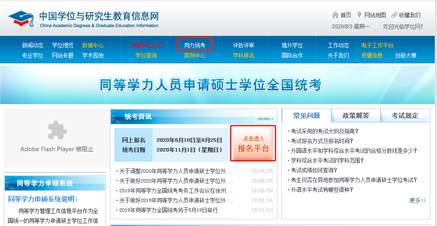
Task: Open news item 2019年同等学力全国统考将于5月19日举行
Action: 168,210
